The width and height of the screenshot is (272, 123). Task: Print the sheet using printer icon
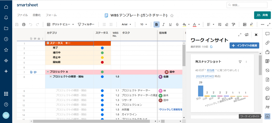point(24,24)
